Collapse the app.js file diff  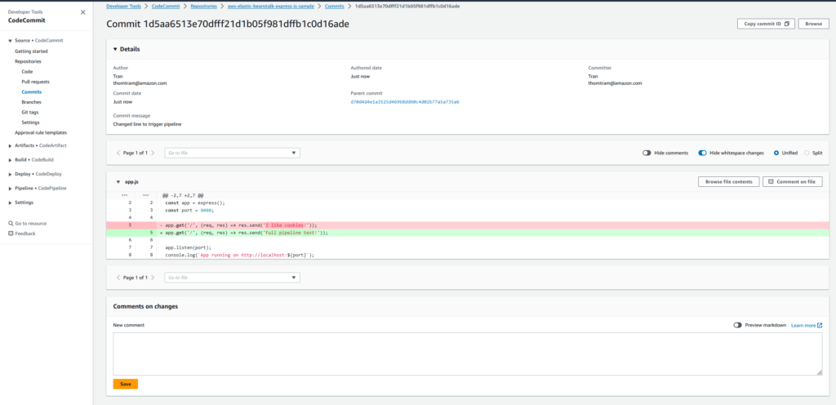pos(118,181)
